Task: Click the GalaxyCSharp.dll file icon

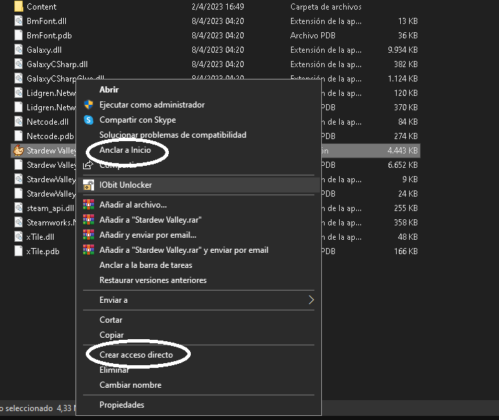Action: (19, 64)
